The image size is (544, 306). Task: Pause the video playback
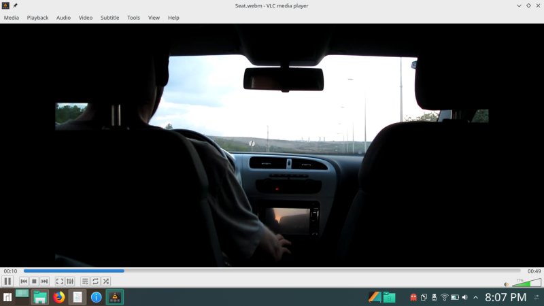7,281
